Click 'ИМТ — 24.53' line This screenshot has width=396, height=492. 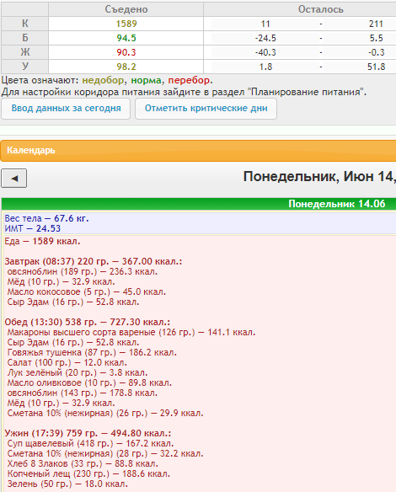point(33,228)
